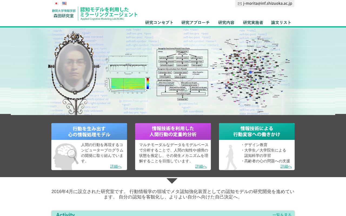Click the envelope mail icon
346x216 pixels.
click(240, 4)
